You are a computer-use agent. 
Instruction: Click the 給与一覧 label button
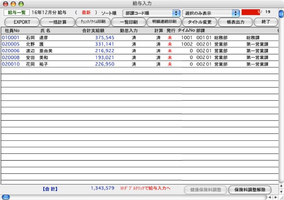pos(17,13)
